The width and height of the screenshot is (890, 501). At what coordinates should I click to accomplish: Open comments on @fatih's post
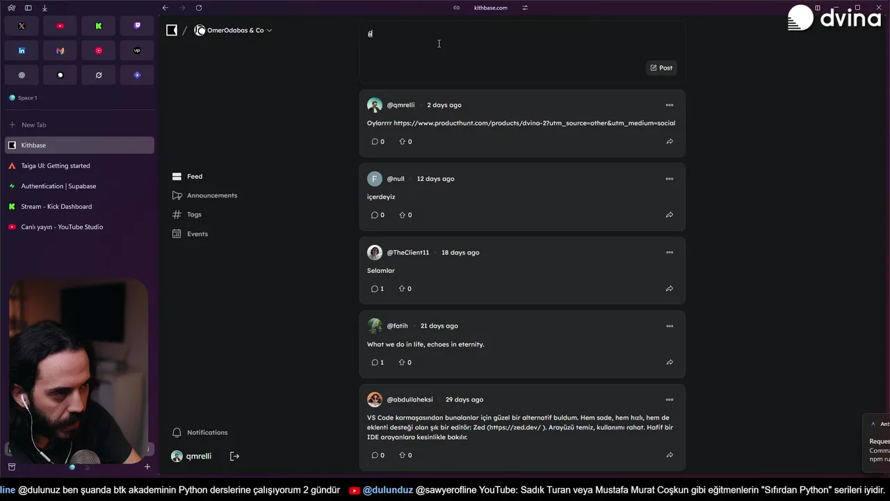(x=378, y=363)
